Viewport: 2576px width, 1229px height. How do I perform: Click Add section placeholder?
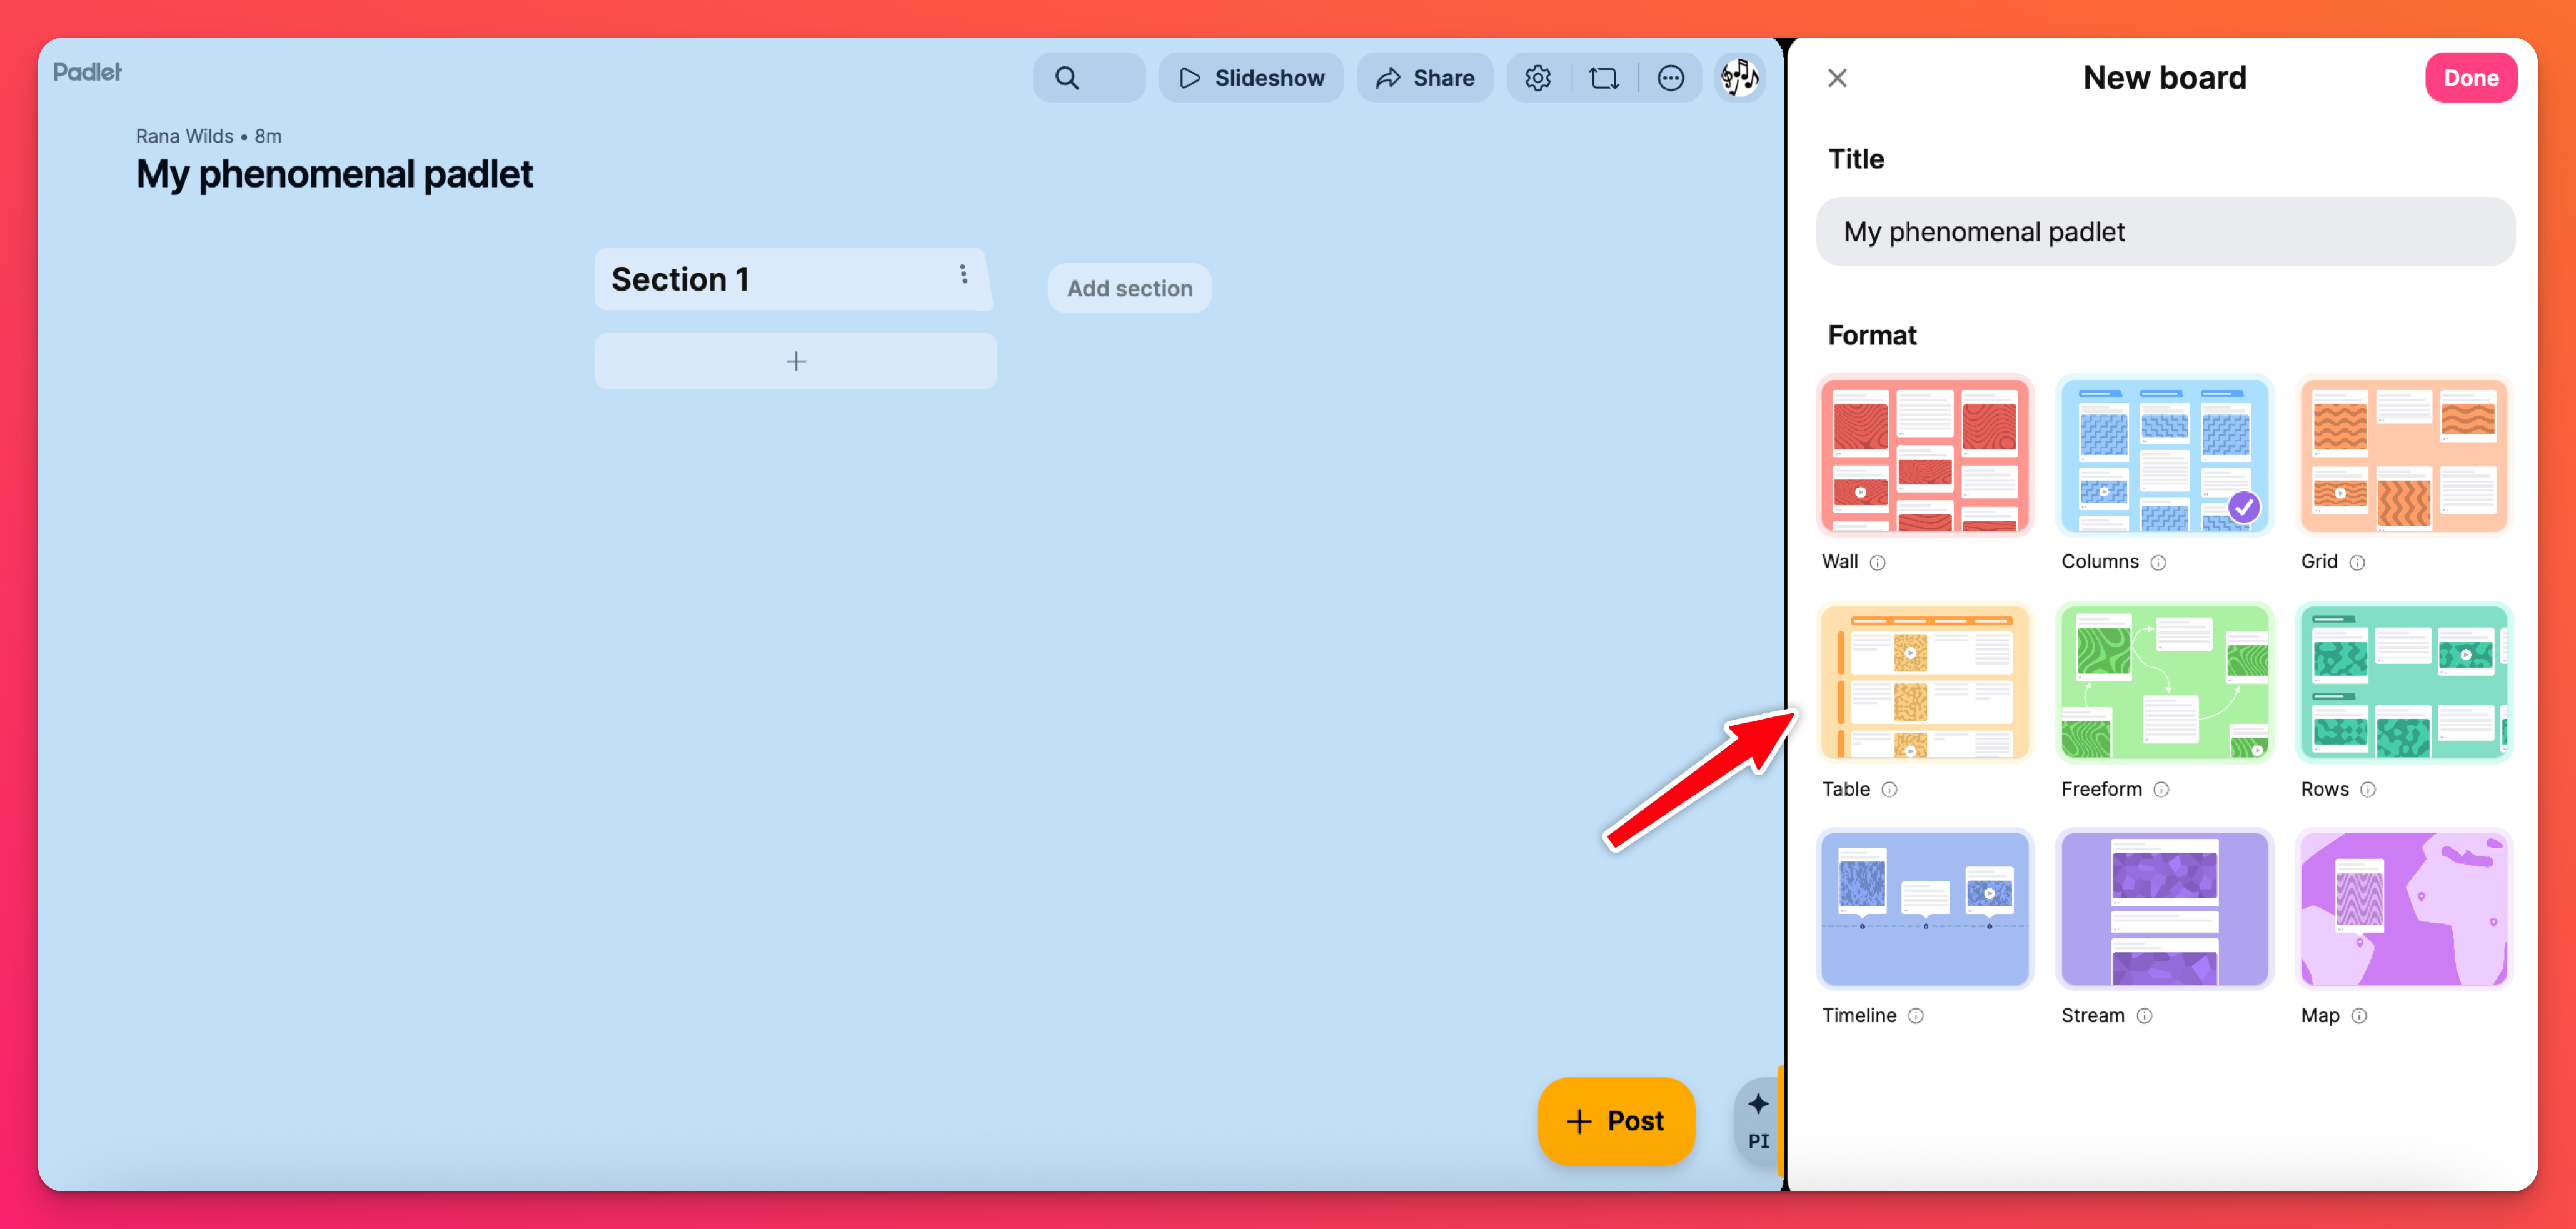click(1129, 289)
